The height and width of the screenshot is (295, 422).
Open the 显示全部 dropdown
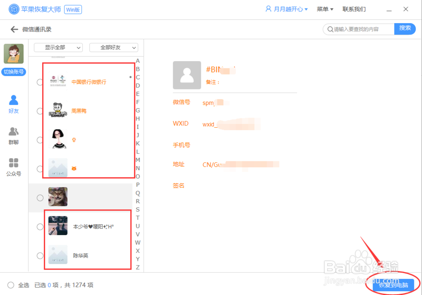pyautogui.click(x=57, y=48)
